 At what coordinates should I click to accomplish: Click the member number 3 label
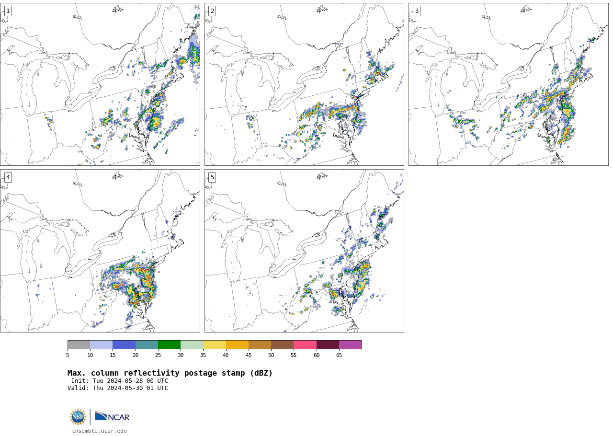coord(416,11)
